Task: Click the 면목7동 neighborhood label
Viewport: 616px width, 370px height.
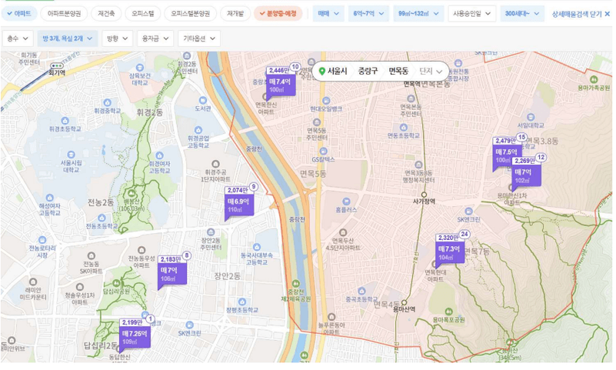Action: [477, 252]
